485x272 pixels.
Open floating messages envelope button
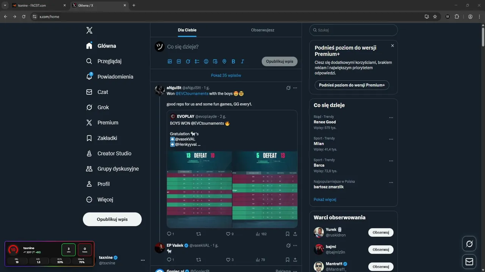(x=469, y=261)
